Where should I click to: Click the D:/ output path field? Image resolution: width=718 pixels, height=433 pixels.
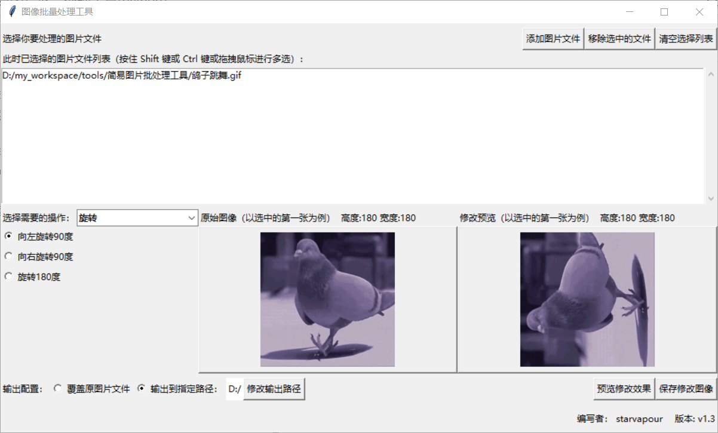(234, 388)
